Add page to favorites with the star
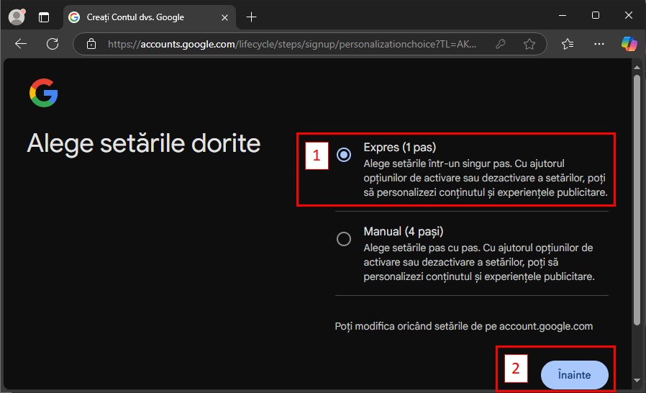646x393 pixels. (x=529, y=44)
